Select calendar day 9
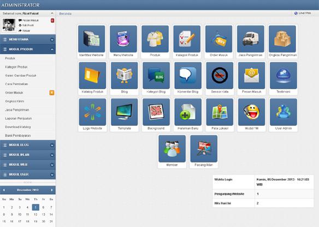Viewport: 319px width, 227px height. pos(12,214)
